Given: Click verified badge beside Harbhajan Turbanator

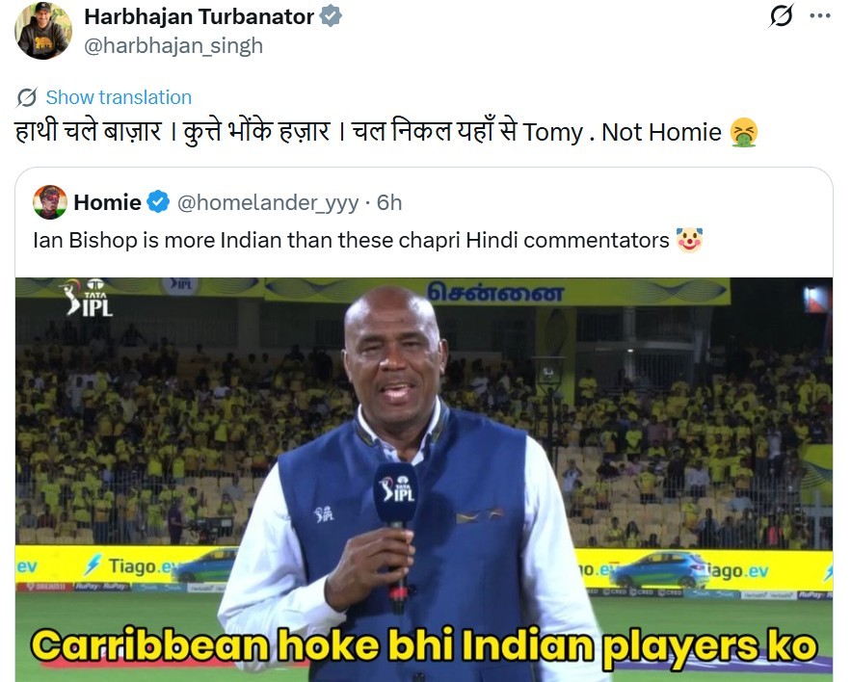Looking at the screenshot, I should click(x=331, y=16).
